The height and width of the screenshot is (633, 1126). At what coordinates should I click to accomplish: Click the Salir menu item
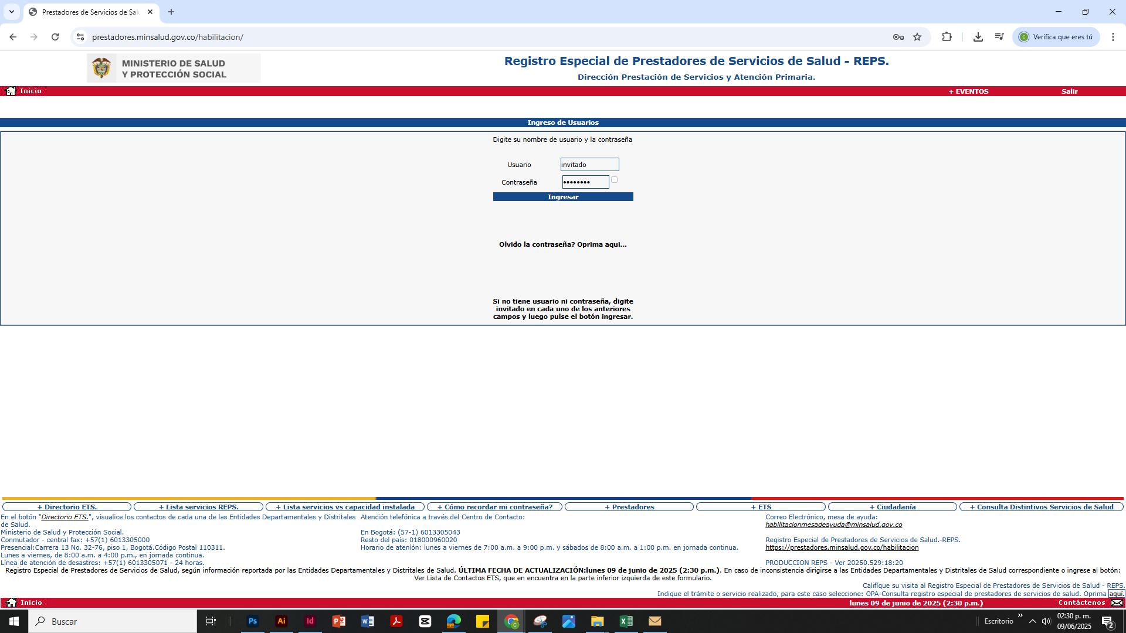point(1069,91)
